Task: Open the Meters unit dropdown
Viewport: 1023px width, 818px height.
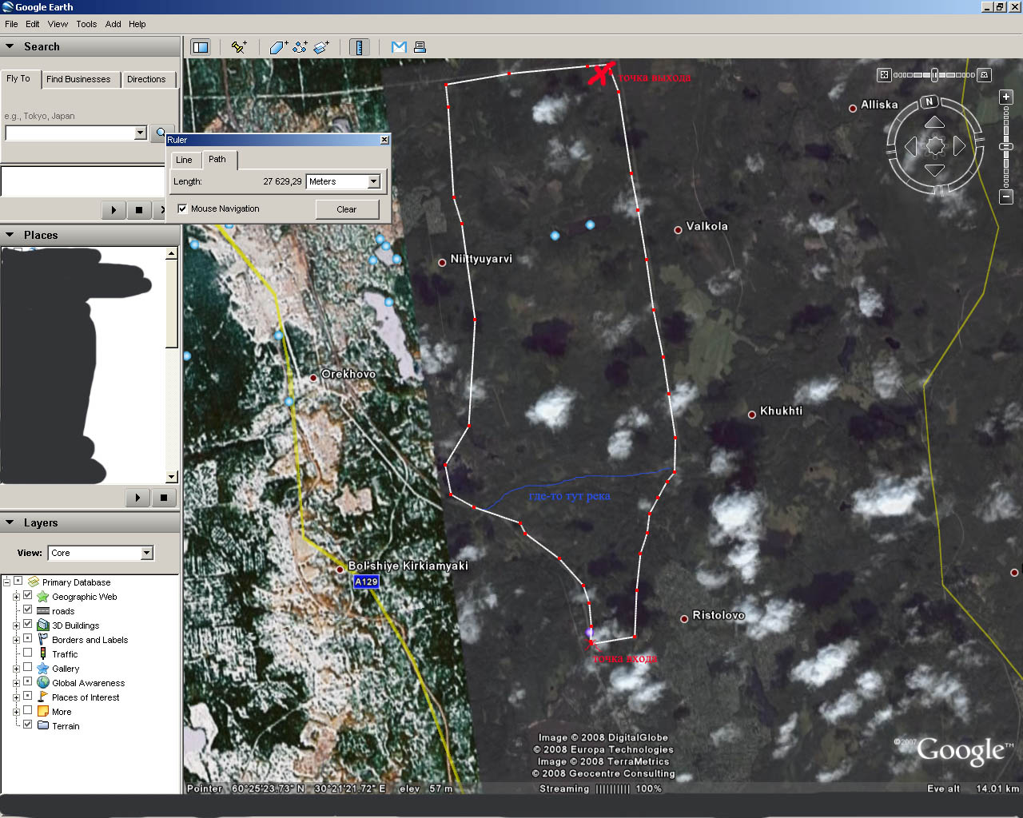Action: point(373,182)
